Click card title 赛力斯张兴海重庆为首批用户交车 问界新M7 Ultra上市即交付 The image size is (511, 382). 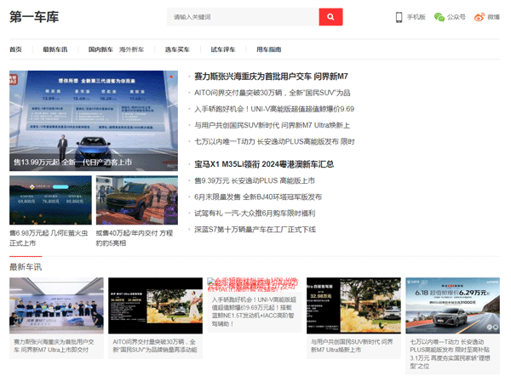tap(54, 346)
